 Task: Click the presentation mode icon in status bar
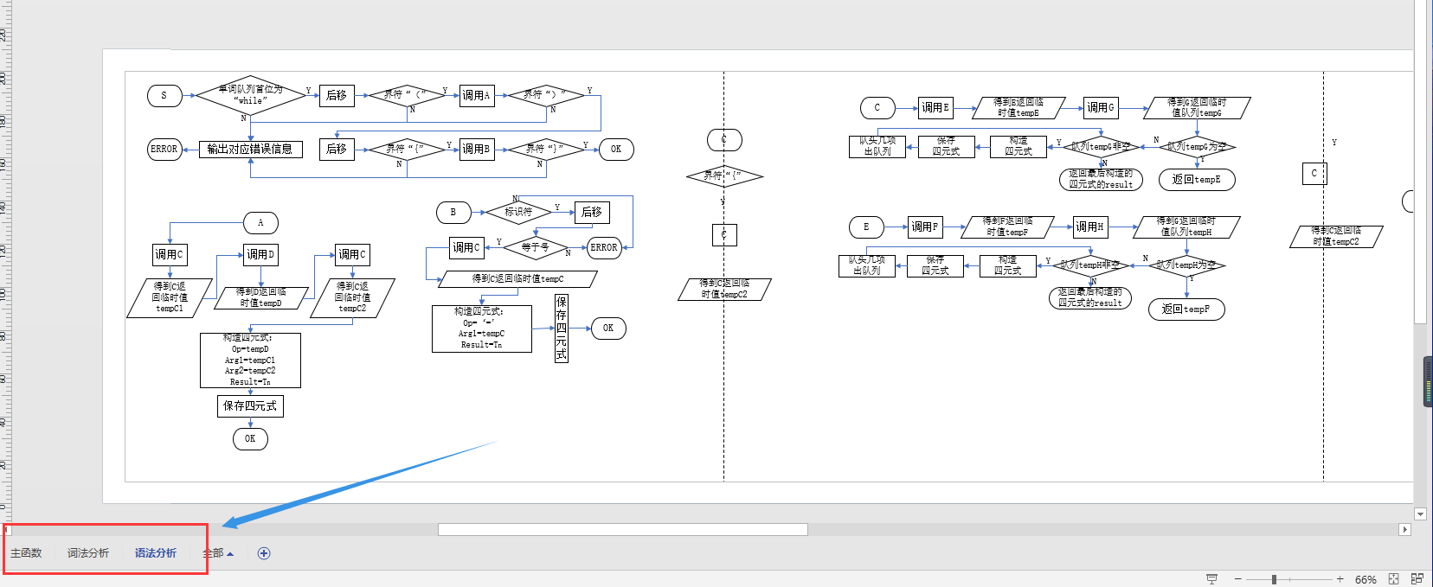click(x=1211, y=579)
